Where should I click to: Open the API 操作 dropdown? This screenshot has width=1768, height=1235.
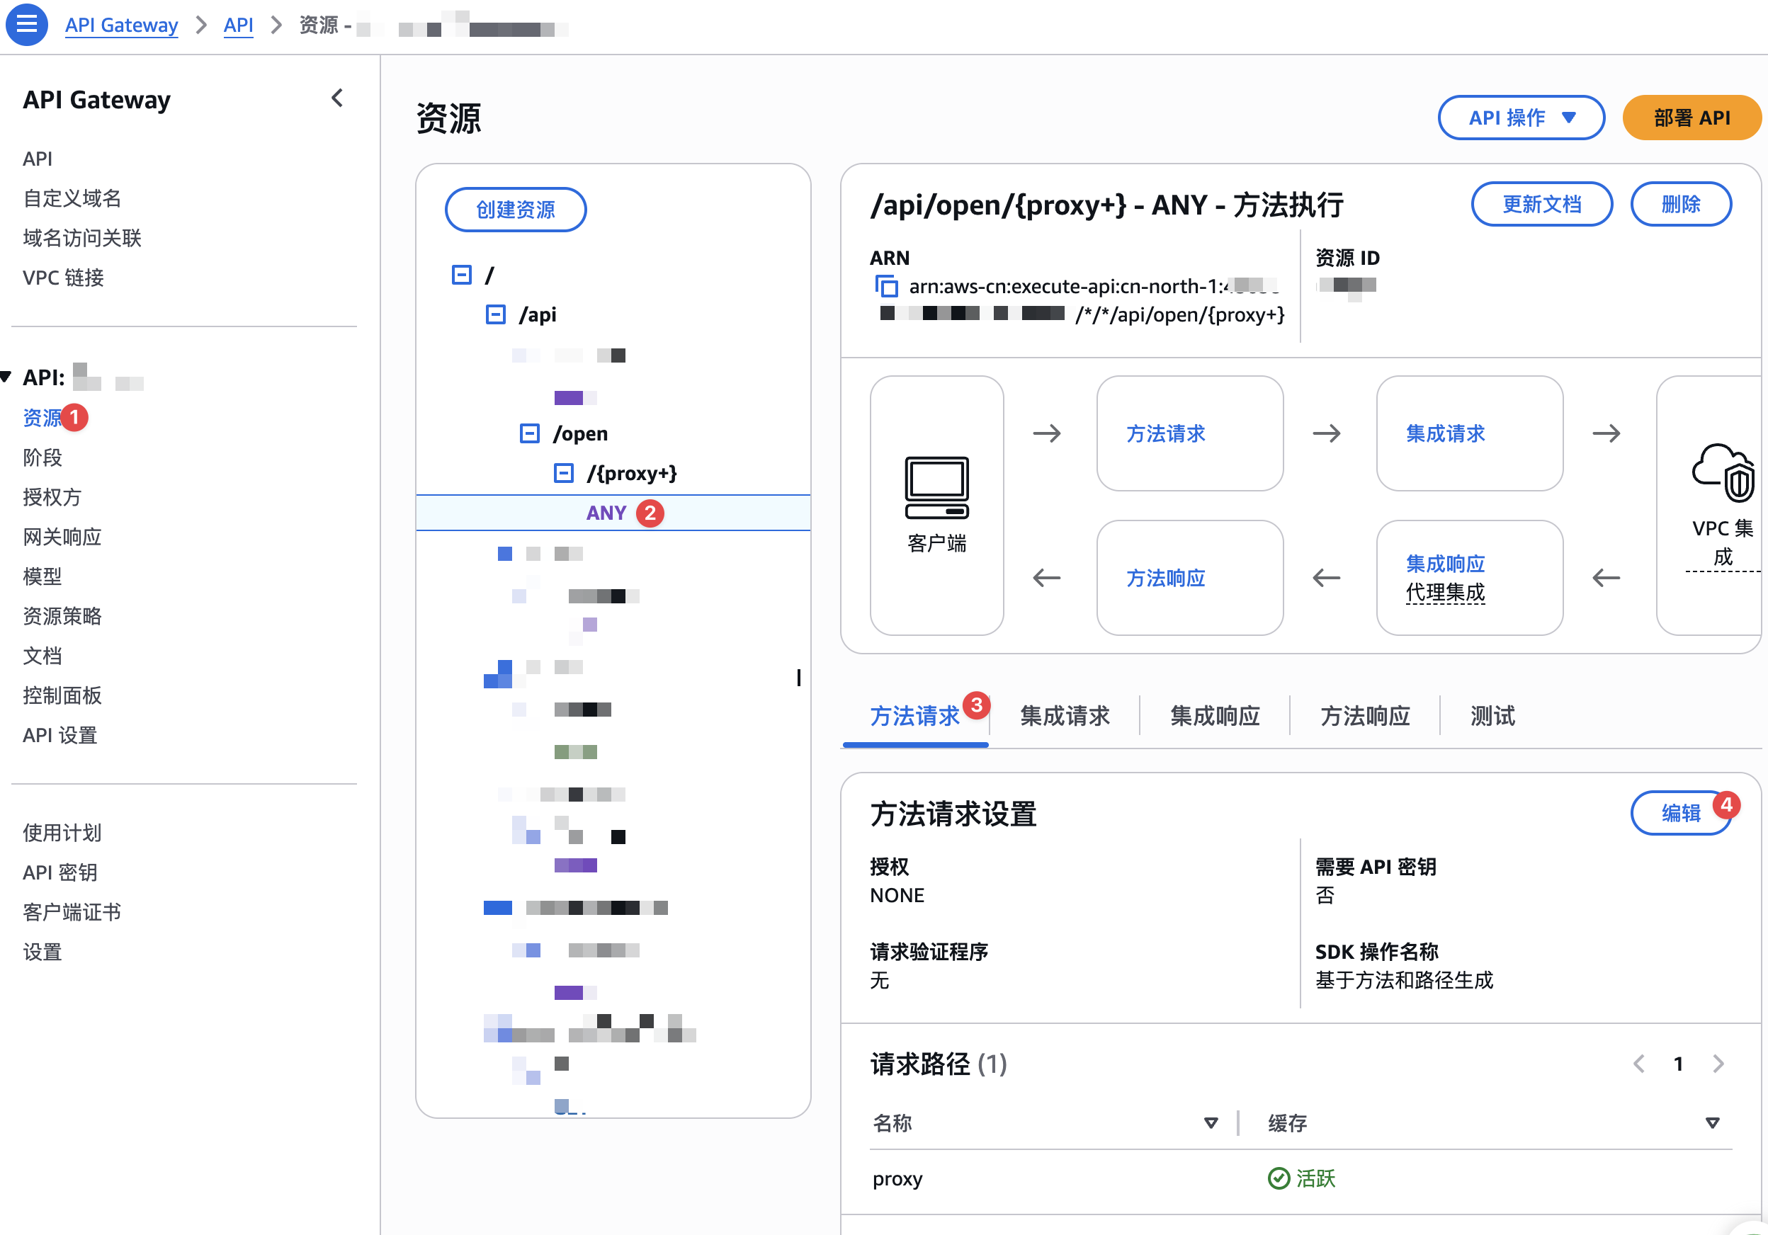point(1521,117)
